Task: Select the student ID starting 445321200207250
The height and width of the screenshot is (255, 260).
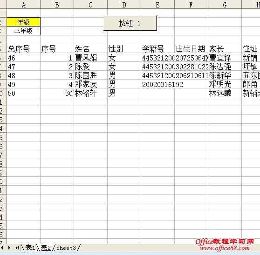Action: coord(157,57)
